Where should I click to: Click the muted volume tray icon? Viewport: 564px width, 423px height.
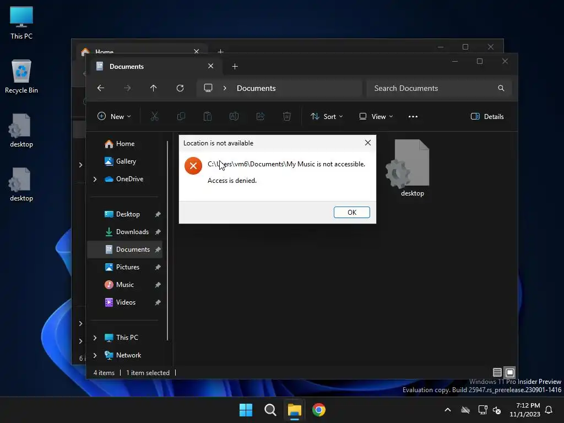497,410
